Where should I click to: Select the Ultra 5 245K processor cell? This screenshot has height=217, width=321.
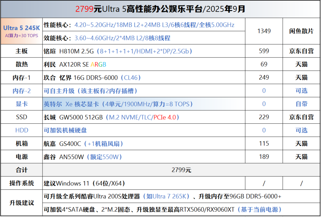click(x=21, y=31)
